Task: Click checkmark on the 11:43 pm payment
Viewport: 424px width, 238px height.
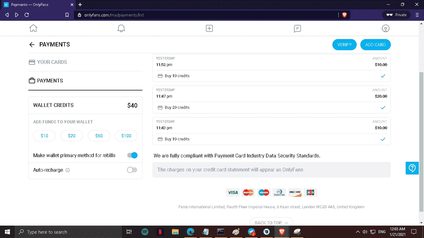Action: (x=383, y=139)
